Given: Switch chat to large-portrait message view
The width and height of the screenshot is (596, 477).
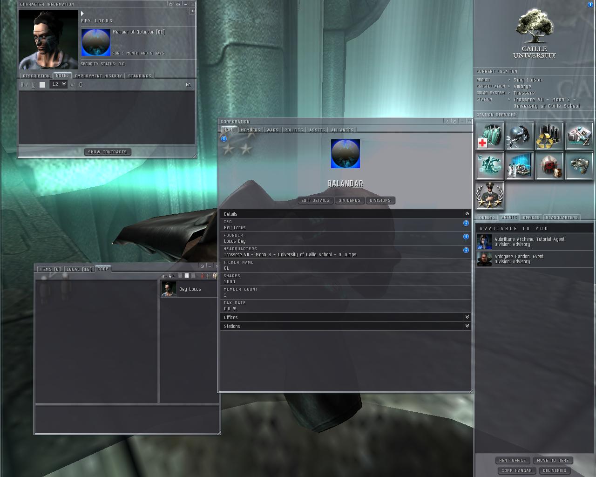Looking at the screenshot, I should coord(193,276).
